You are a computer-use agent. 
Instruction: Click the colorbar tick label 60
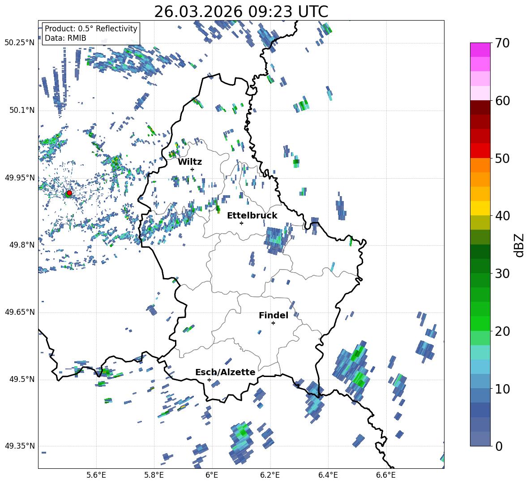[x=502, y=101]
